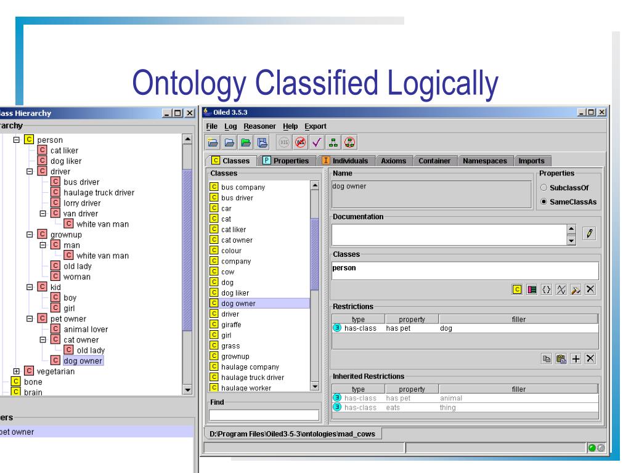Switch to the Individuals tab
Image resolution: width=631 pixels, height=473 pixels.
click(x=346, y=161)
